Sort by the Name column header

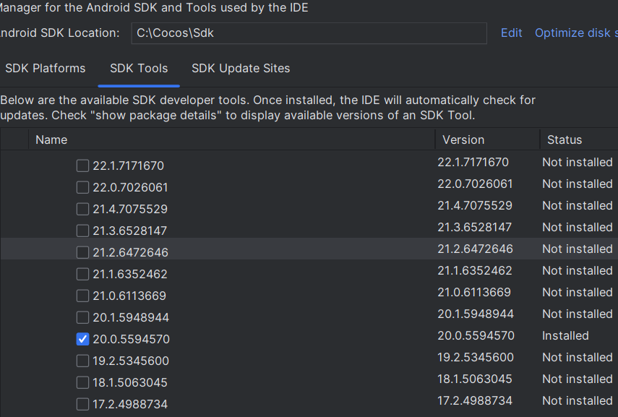pyautogui.click(x=51, y=139)
